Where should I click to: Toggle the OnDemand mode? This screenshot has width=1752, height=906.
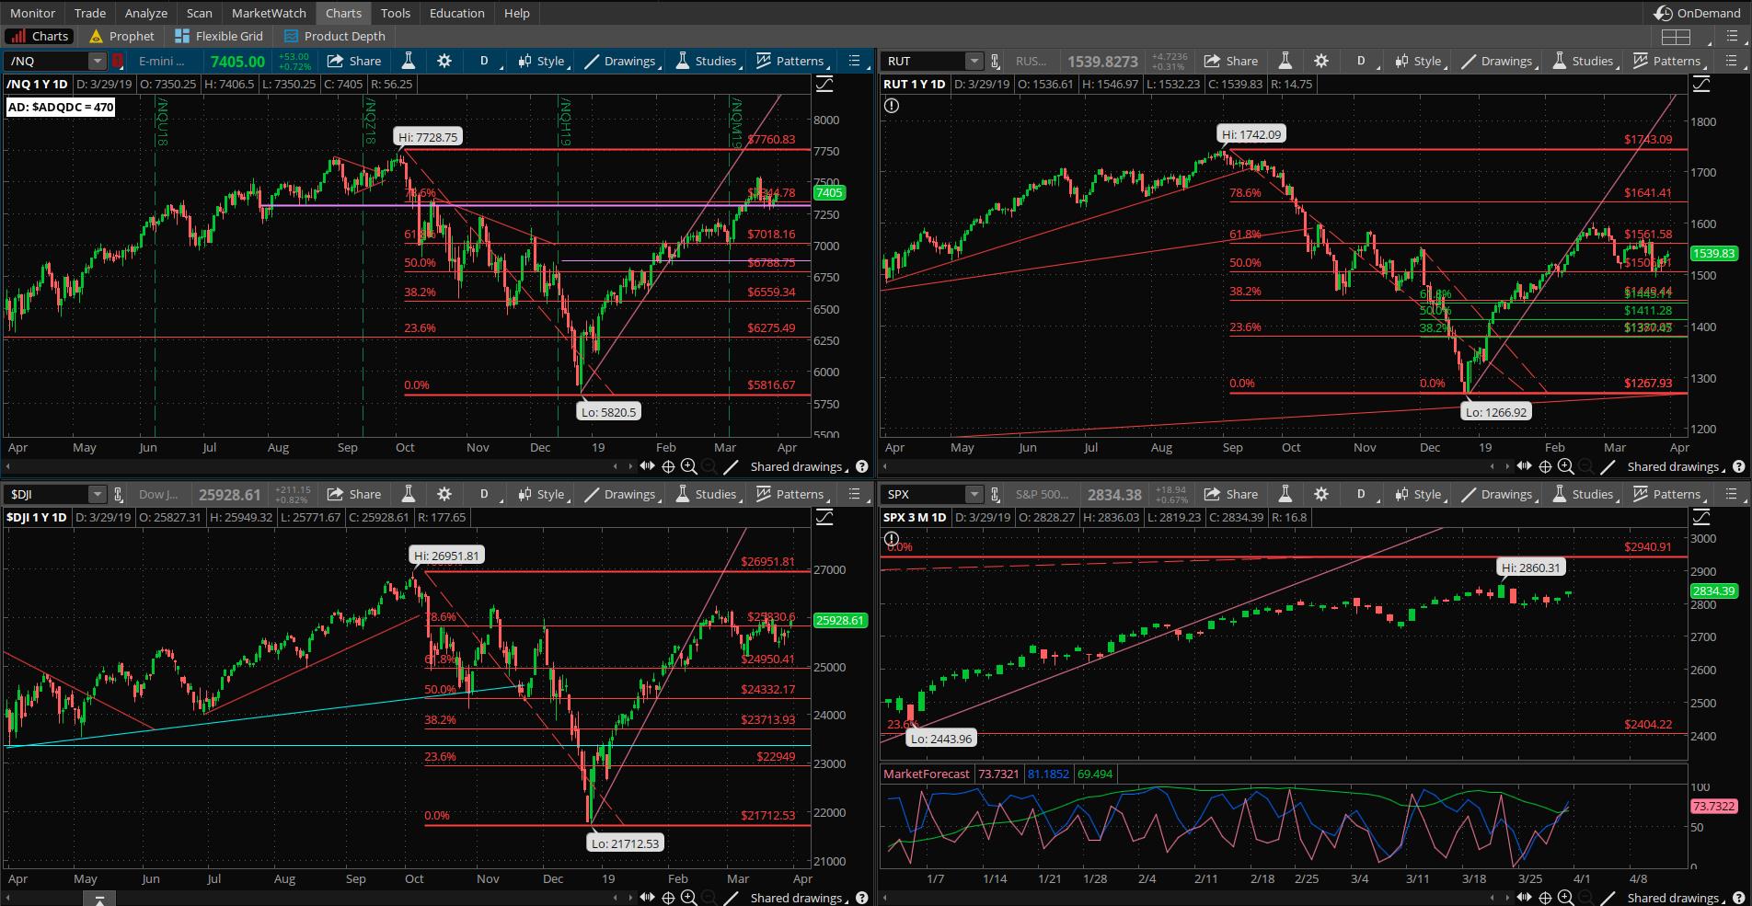[1699, 13]
